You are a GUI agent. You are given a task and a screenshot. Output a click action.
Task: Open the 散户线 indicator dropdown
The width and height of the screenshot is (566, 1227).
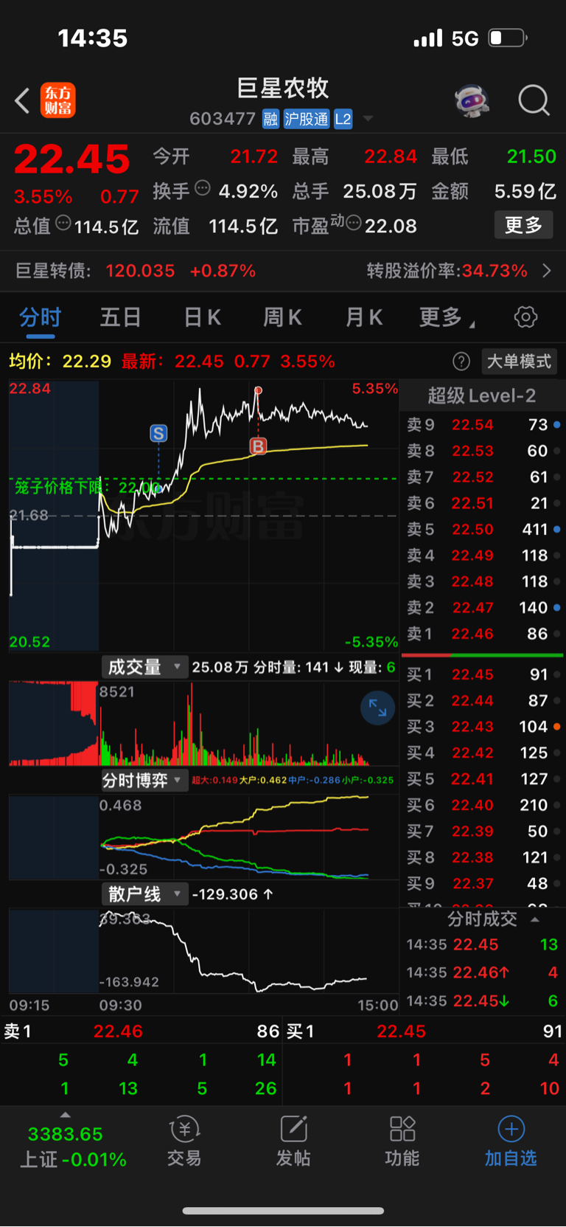(x=144, y=894)
